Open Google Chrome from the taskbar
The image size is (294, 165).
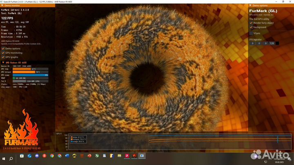[52, 156]
